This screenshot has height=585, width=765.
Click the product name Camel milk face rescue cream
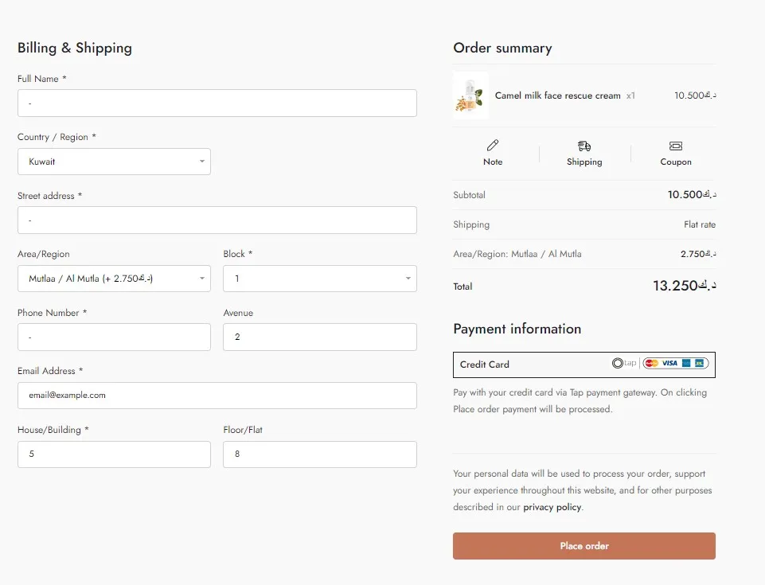(x=558, y=96)
